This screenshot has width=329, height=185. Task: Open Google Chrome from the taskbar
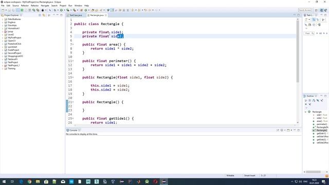(29, 181)
